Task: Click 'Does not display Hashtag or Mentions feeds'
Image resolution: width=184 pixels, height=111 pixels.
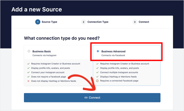Action: pos(54,81)
